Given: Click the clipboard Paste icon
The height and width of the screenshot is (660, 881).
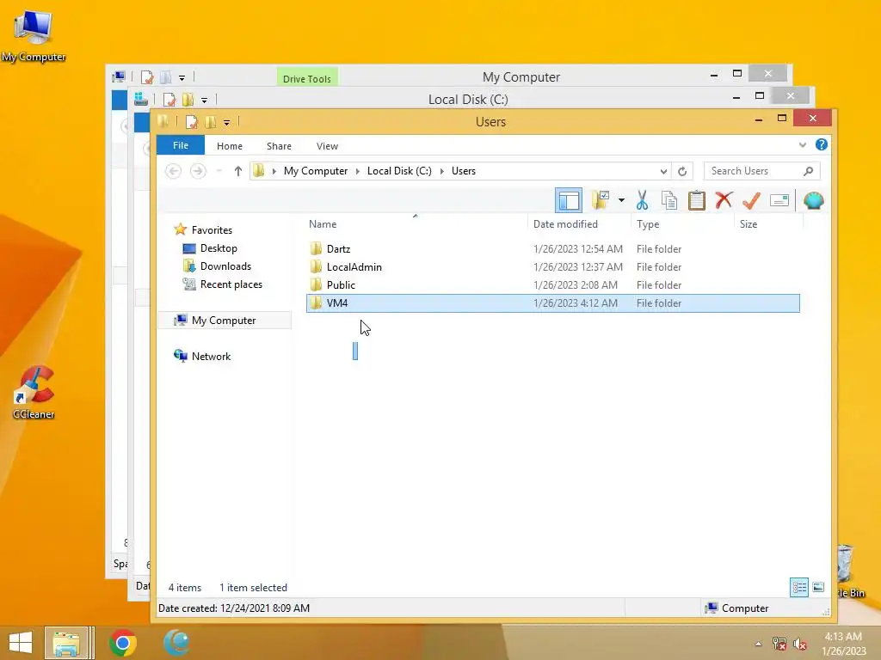Looking at the screenshot, I should (696, 200).
